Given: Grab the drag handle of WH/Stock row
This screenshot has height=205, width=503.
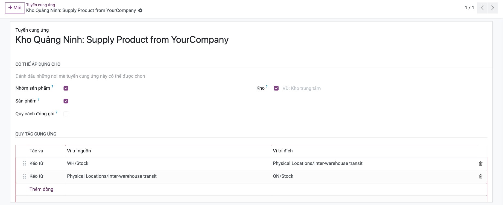Looking at the screenshot, I should coord(24,163).
